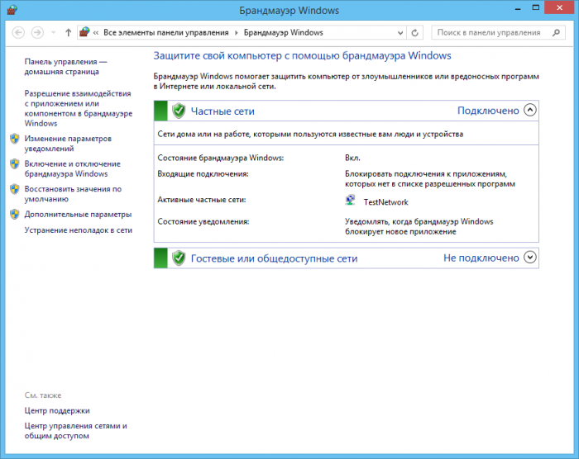Screen dimensions: 579x459
Task: Minimize the Брандмауэр Windows window
Action: (518, 8)
